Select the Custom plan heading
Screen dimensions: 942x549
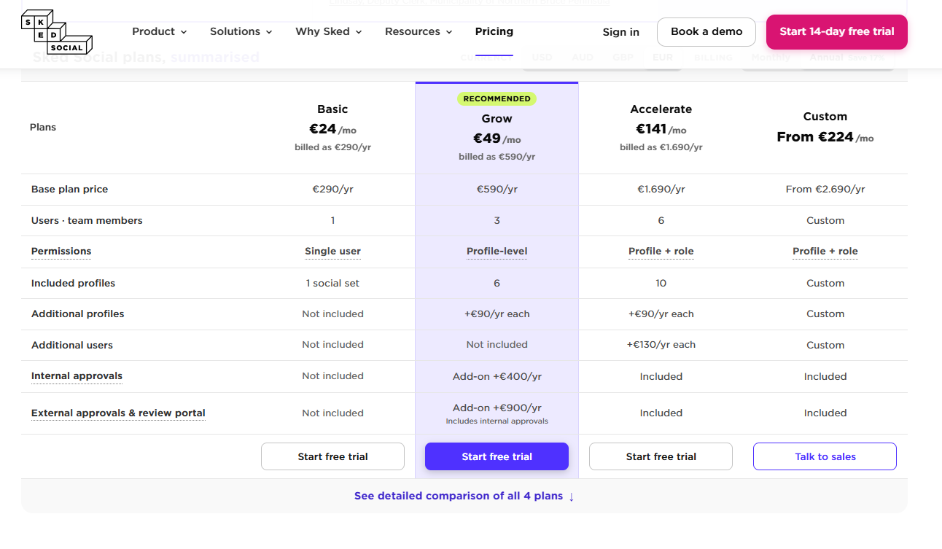[825, 117]
